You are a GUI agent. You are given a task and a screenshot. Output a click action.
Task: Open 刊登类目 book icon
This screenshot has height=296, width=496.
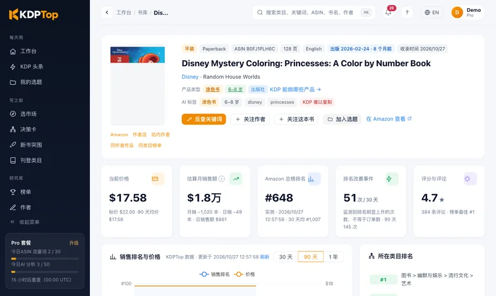[13, 160]
